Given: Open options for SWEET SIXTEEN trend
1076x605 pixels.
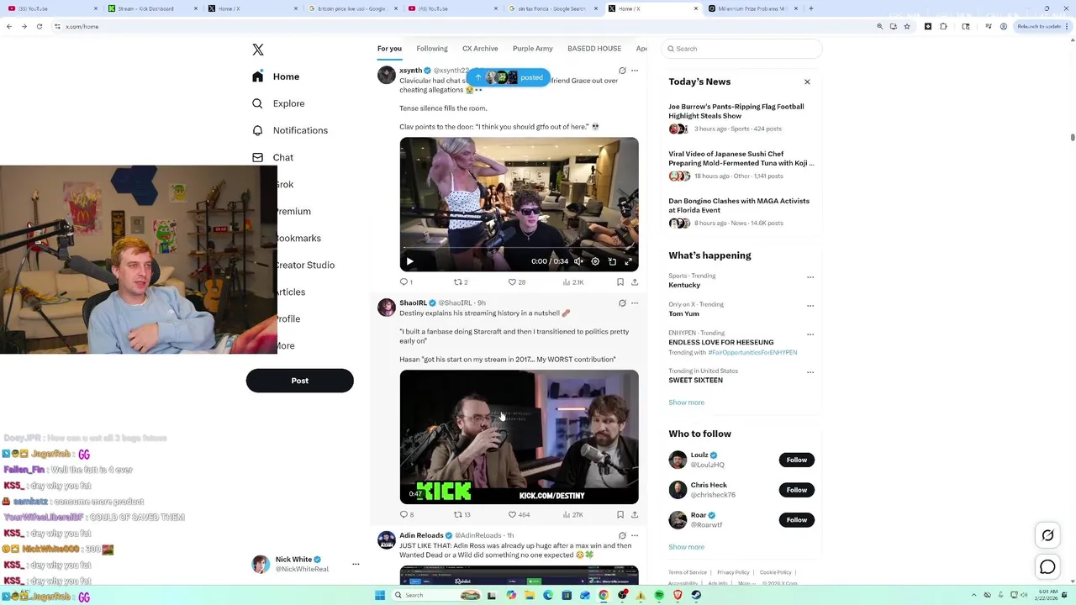Looking at the screenshot, I should click(810, 371).
